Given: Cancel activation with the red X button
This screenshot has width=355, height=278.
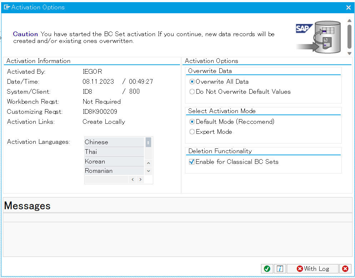Looking at the screenshot, I should (345, 269).
